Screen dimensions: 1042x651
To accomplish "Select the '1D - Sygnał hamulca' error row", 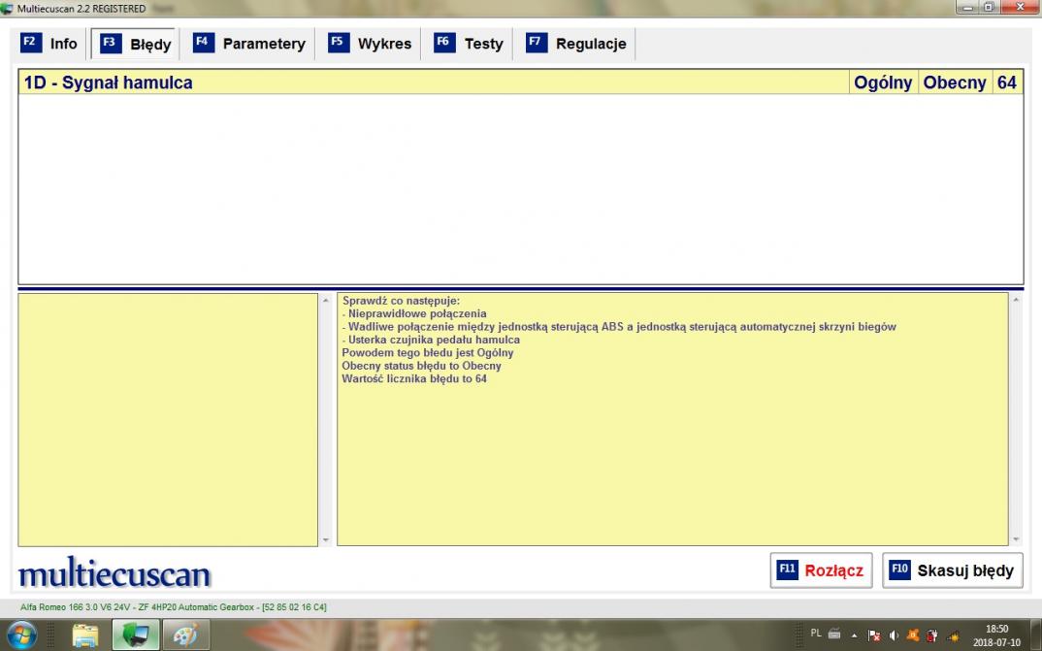I will click(x=521, y=82).
